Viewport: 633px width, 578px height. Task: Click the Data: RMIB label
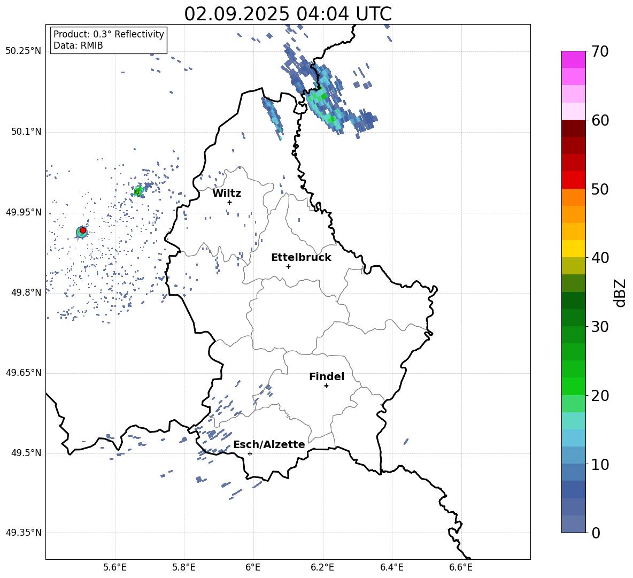click(78, 45)
